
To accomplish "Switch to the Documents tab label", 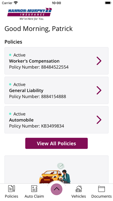I will pos(101,196).
